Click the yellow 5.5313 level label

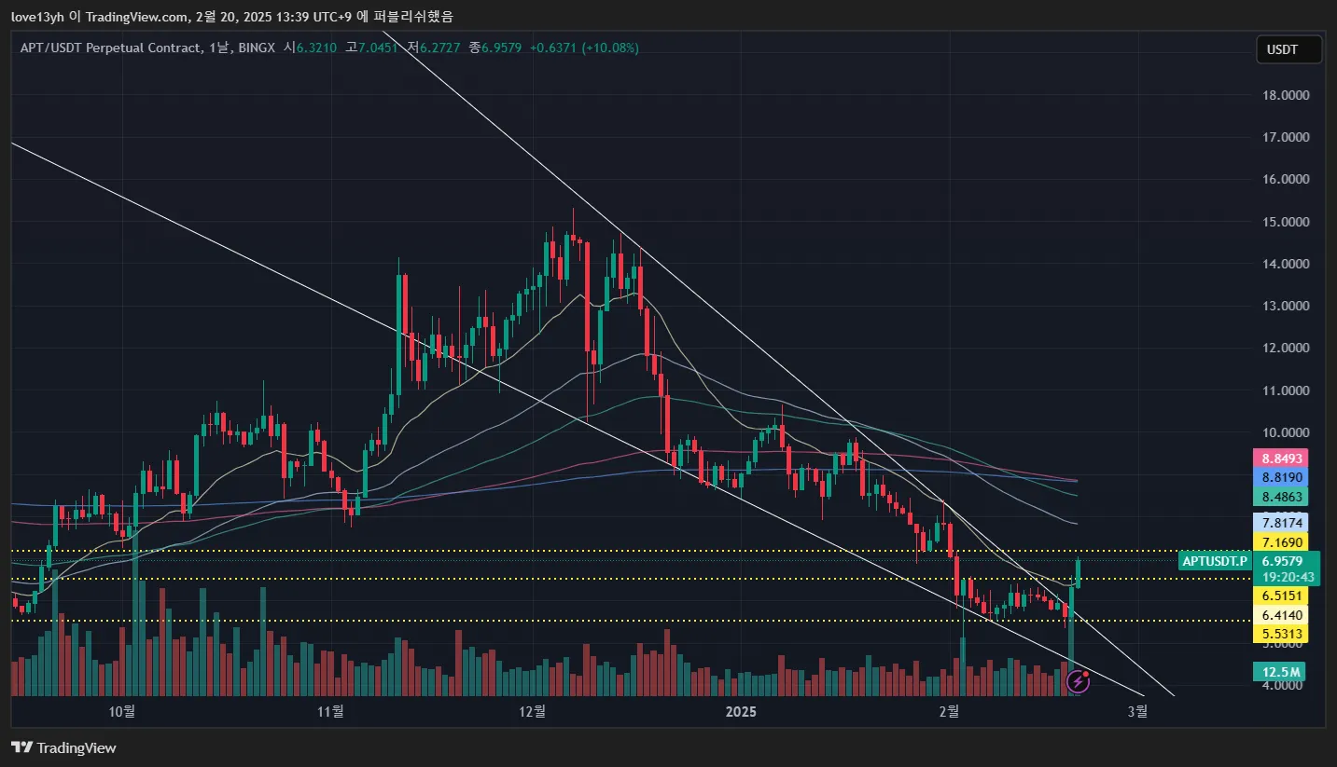(1282, 634)
